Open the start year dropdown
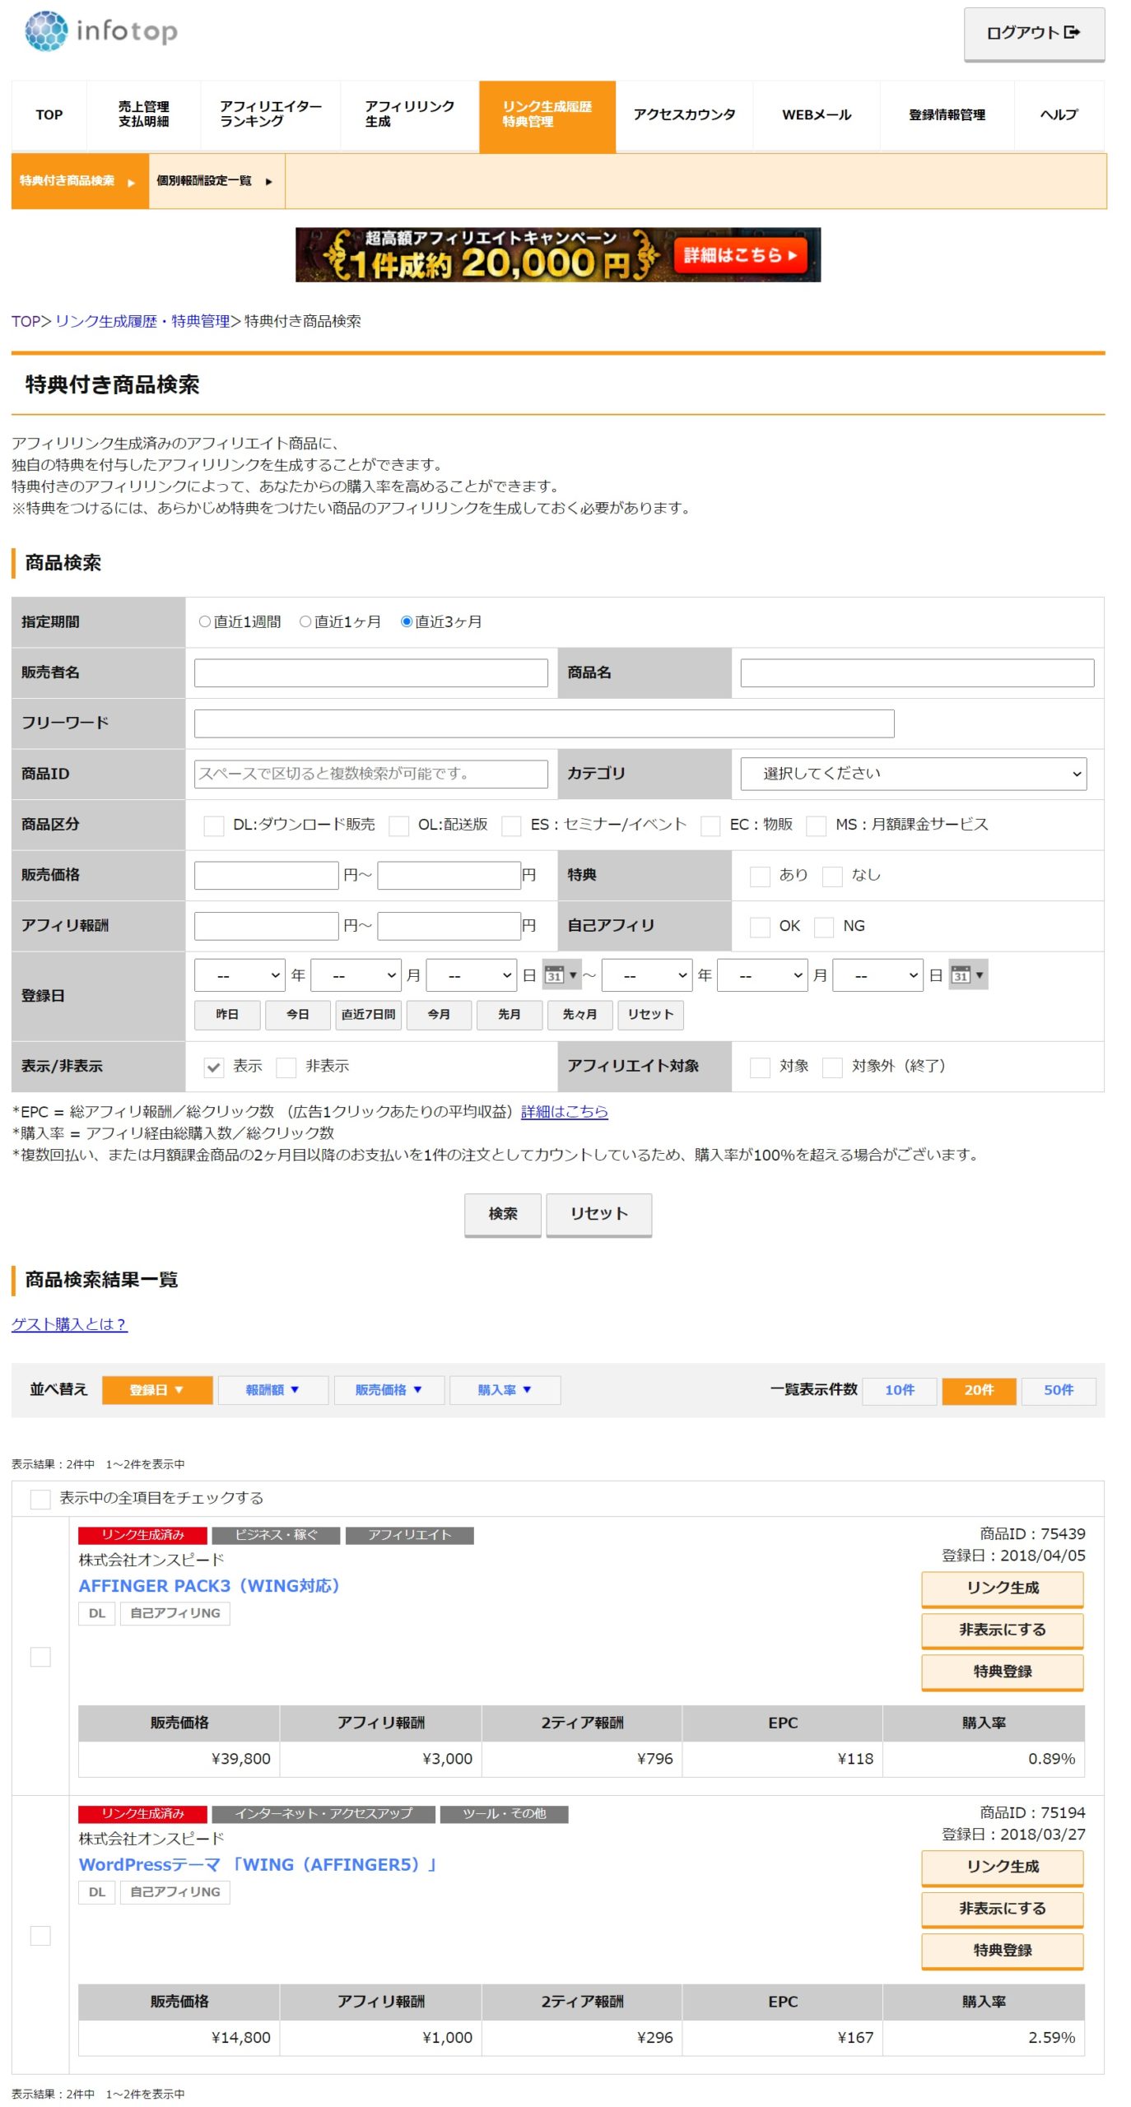 (x=240, y=975)
